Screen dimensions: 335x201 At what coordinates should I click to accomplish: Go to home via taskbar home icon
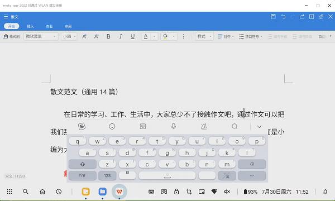[42, 192]
